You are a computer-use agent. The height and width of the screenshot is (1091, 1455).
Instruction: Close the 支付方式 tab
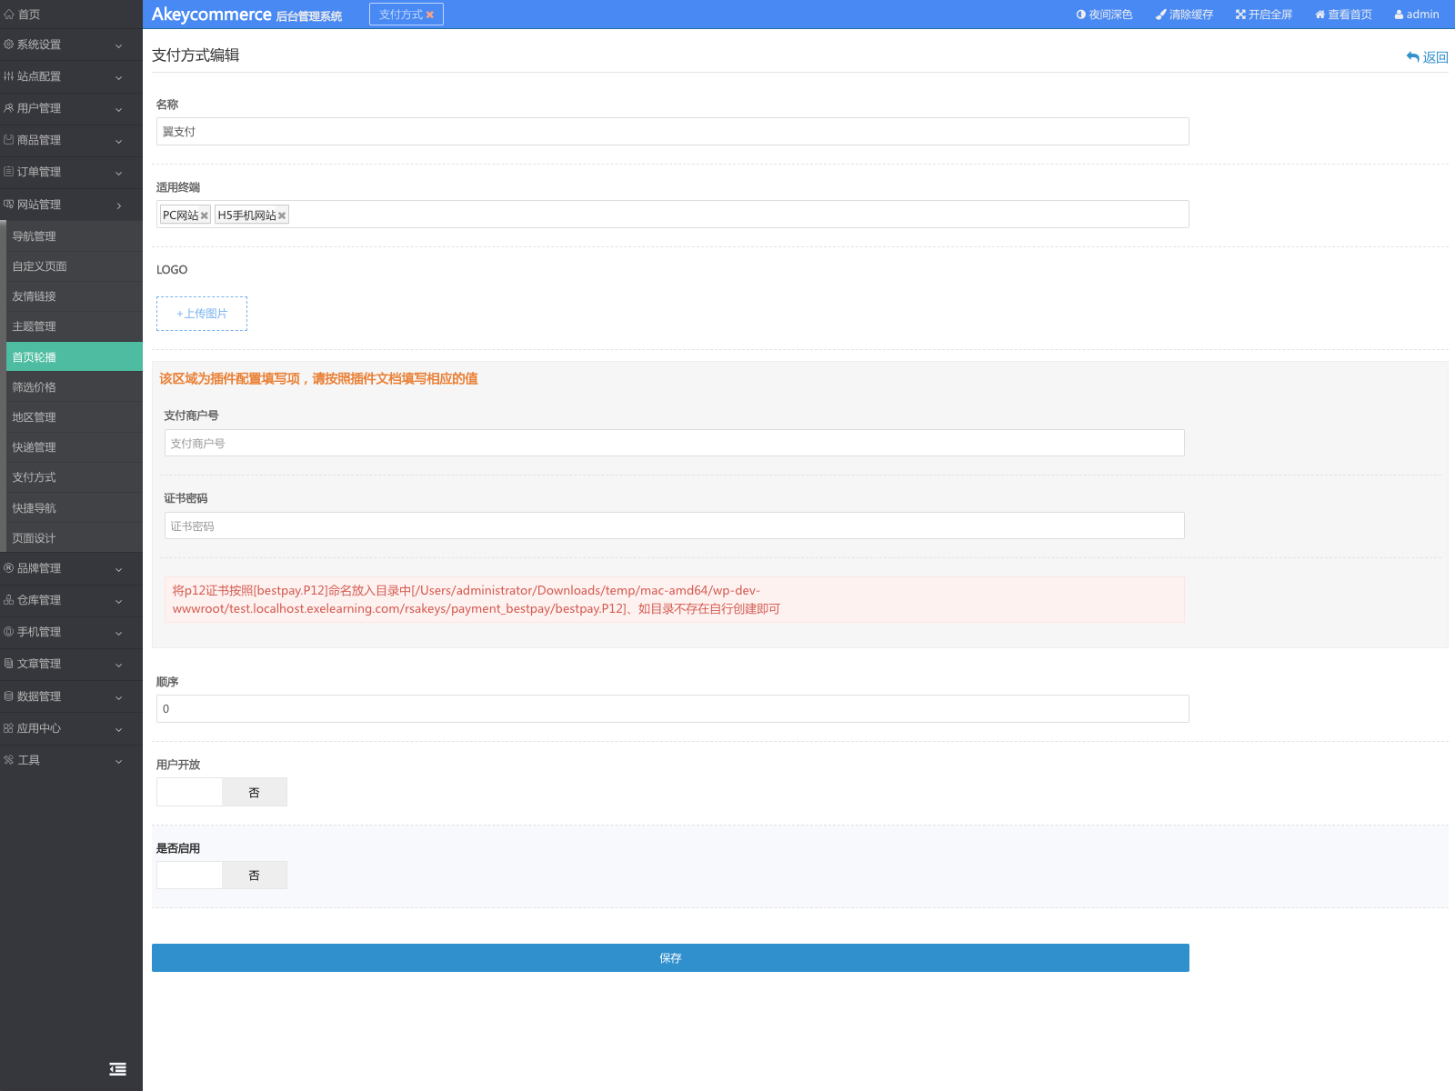click(x=430, y=15)
